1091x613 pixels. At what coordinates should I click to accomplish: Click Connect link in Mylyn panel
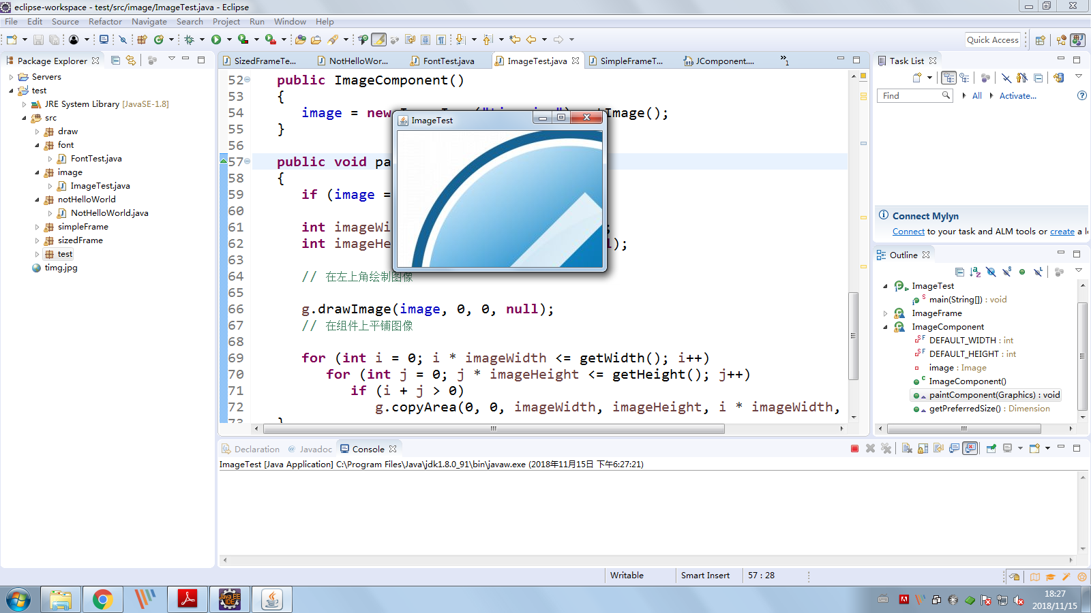908,232
